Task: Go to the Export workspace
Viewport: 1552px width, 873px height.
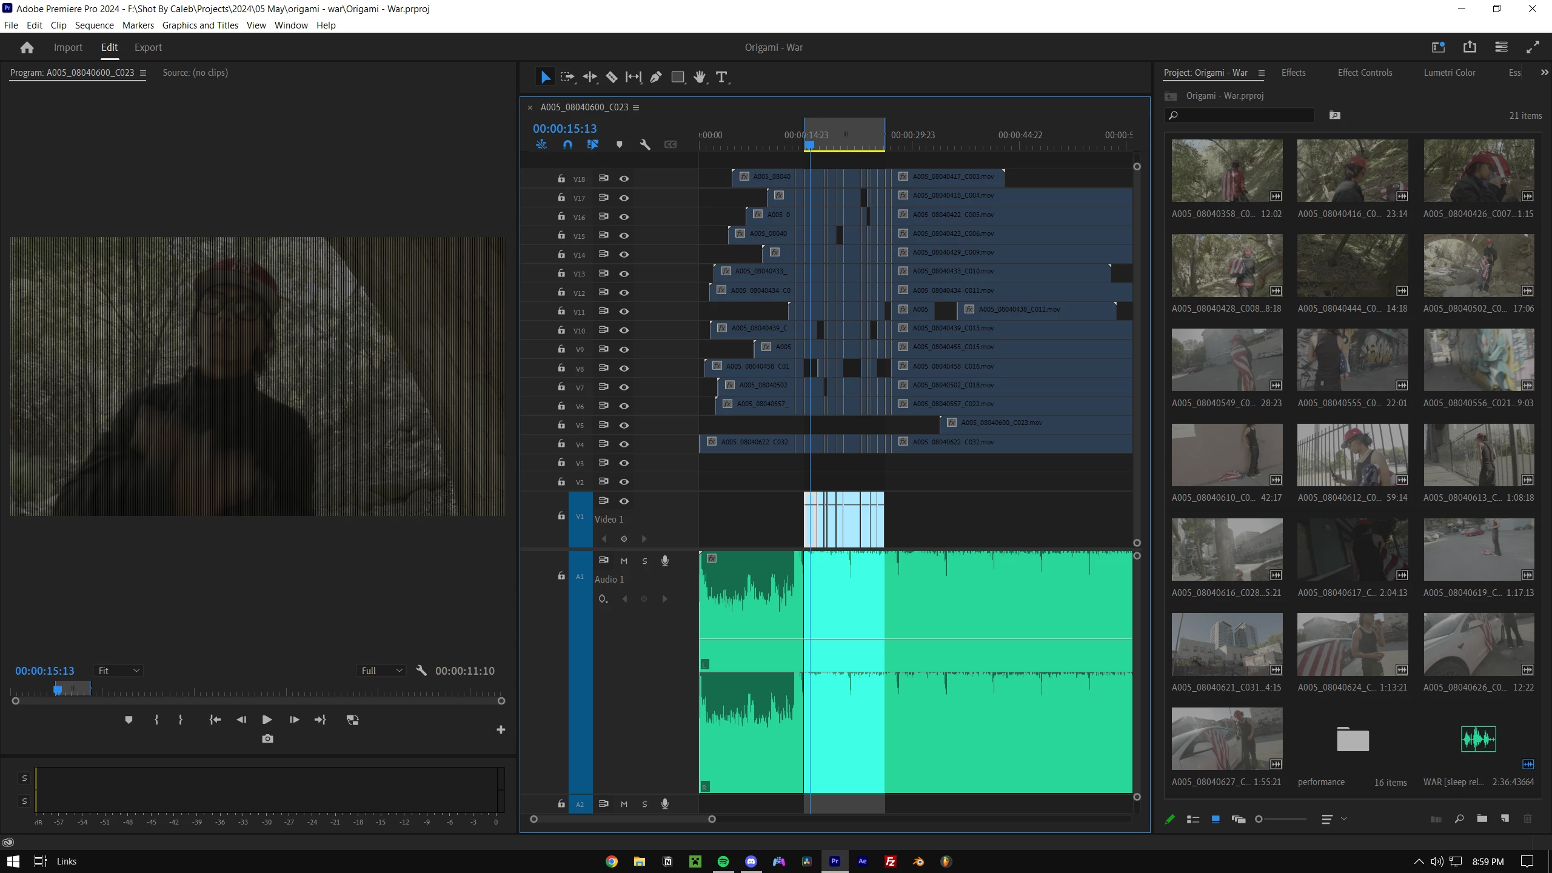Action: [x=148, y=47]
